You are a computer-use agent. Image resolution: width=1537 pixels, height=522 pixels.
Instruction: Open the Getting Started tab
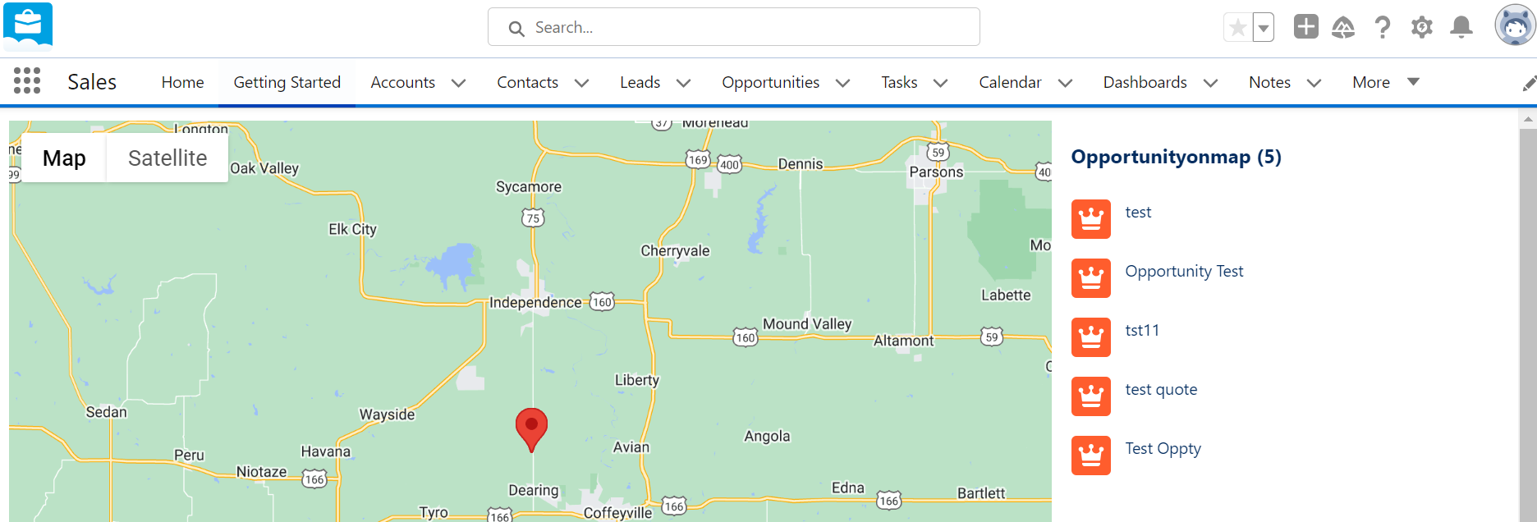pos(287,82)
